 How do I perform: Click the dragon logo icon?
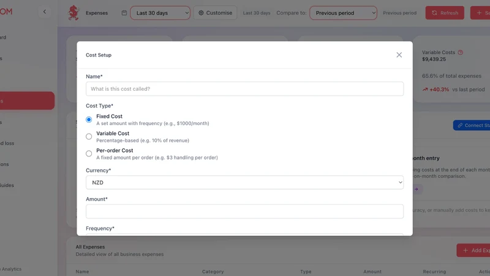(x=73, y=13)
